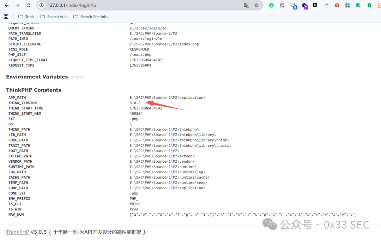Open the site information icon in address bar
381x240 pixels.
click(42, 5)
